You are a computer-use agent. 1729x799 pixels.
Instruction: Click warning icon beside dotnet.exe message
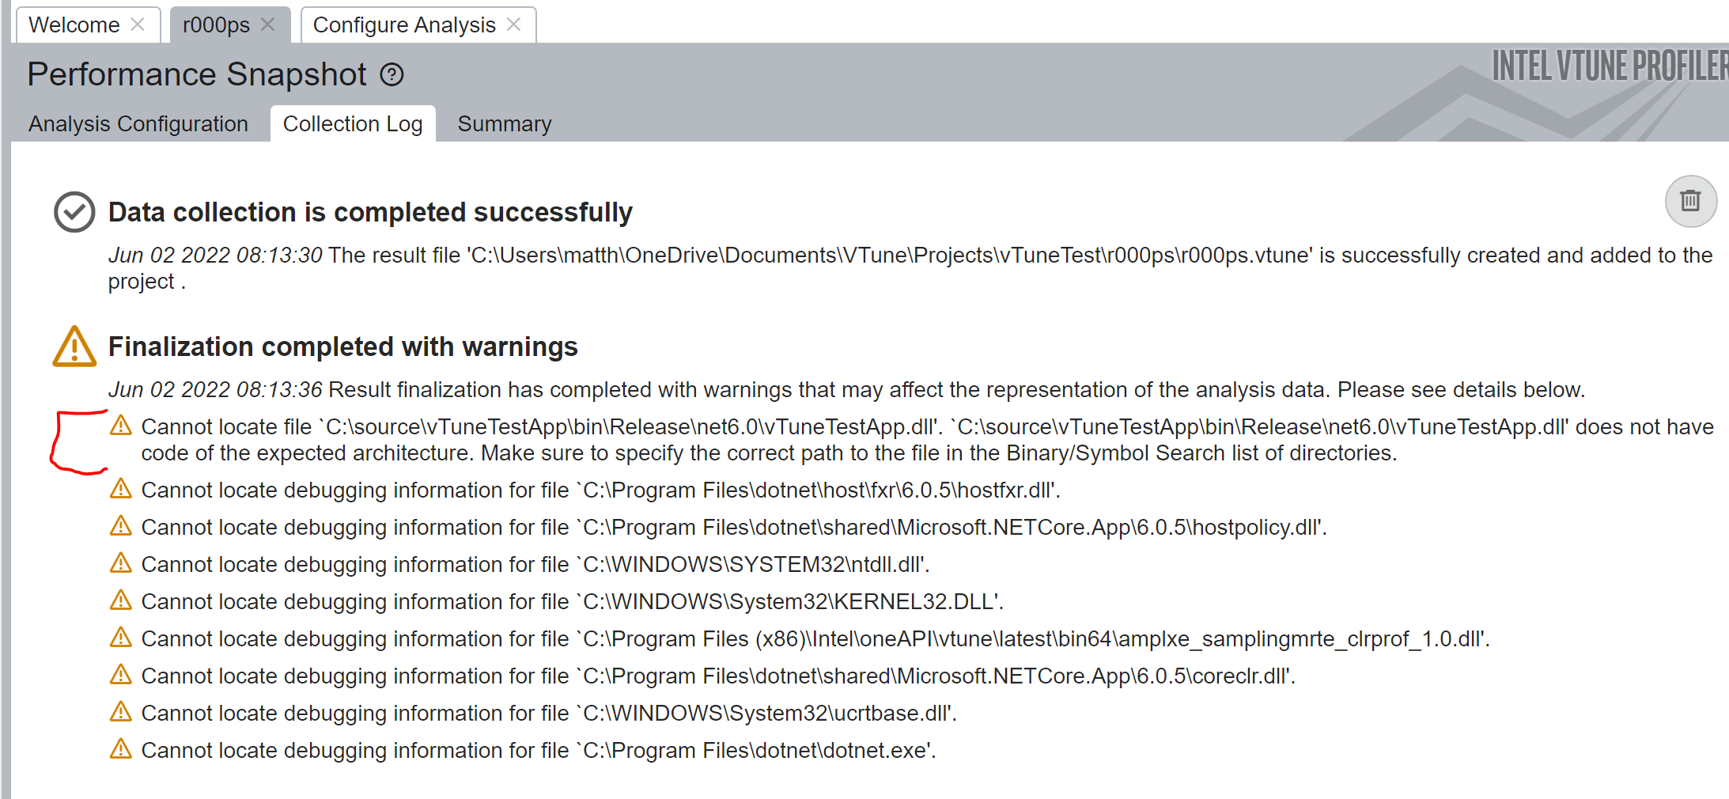(x=120, y=749)
